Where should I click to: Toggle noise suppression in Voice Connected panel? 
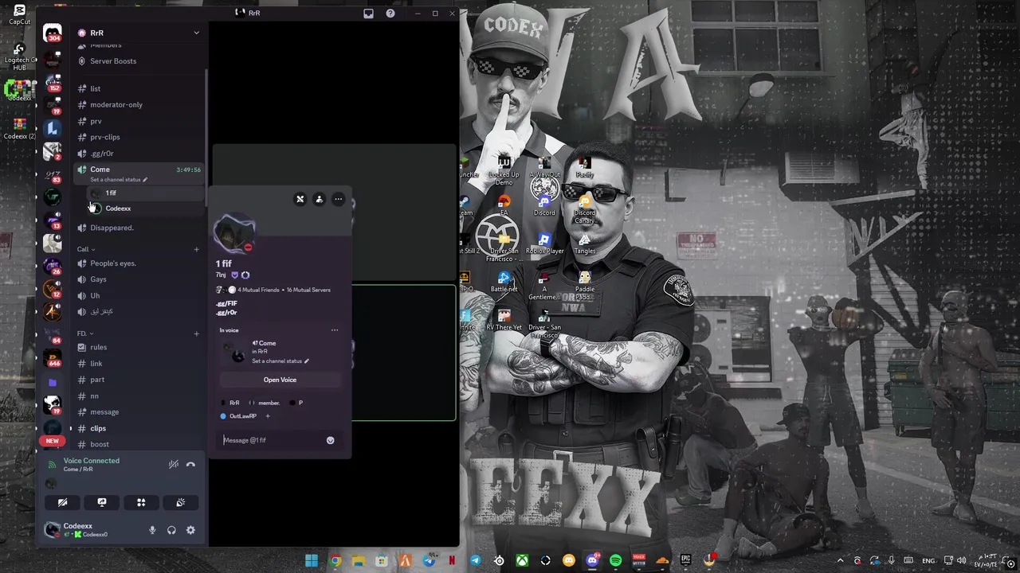click(173, 464)
